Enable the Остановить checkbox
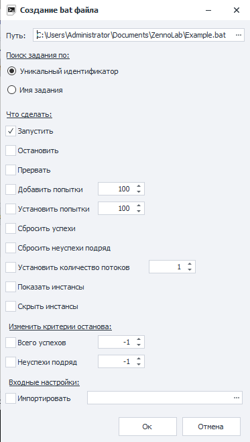This screenshot has height=442, width=250. point(11,151)
